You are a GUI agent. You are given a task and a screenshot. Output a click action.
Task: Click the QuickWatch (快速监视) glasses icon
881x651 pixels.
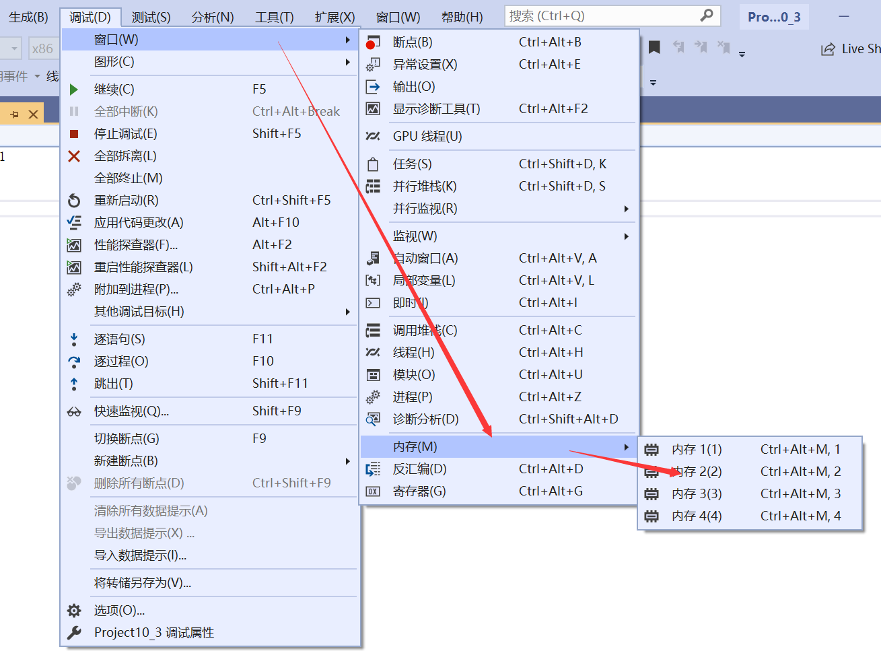coord(74,411)
